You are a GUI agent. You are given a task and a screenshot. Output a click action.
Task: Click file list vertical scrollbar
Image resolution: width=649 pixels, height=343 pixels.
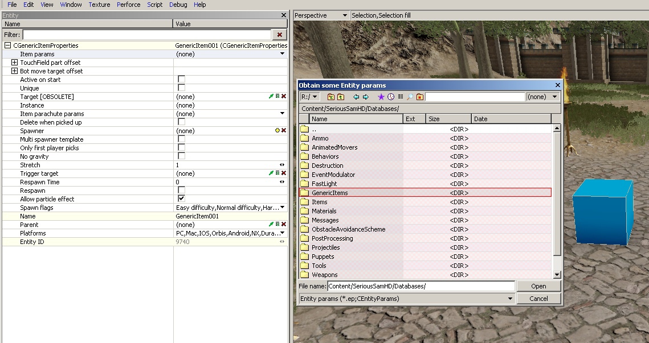pyautogui.click(x=557, y=201)
